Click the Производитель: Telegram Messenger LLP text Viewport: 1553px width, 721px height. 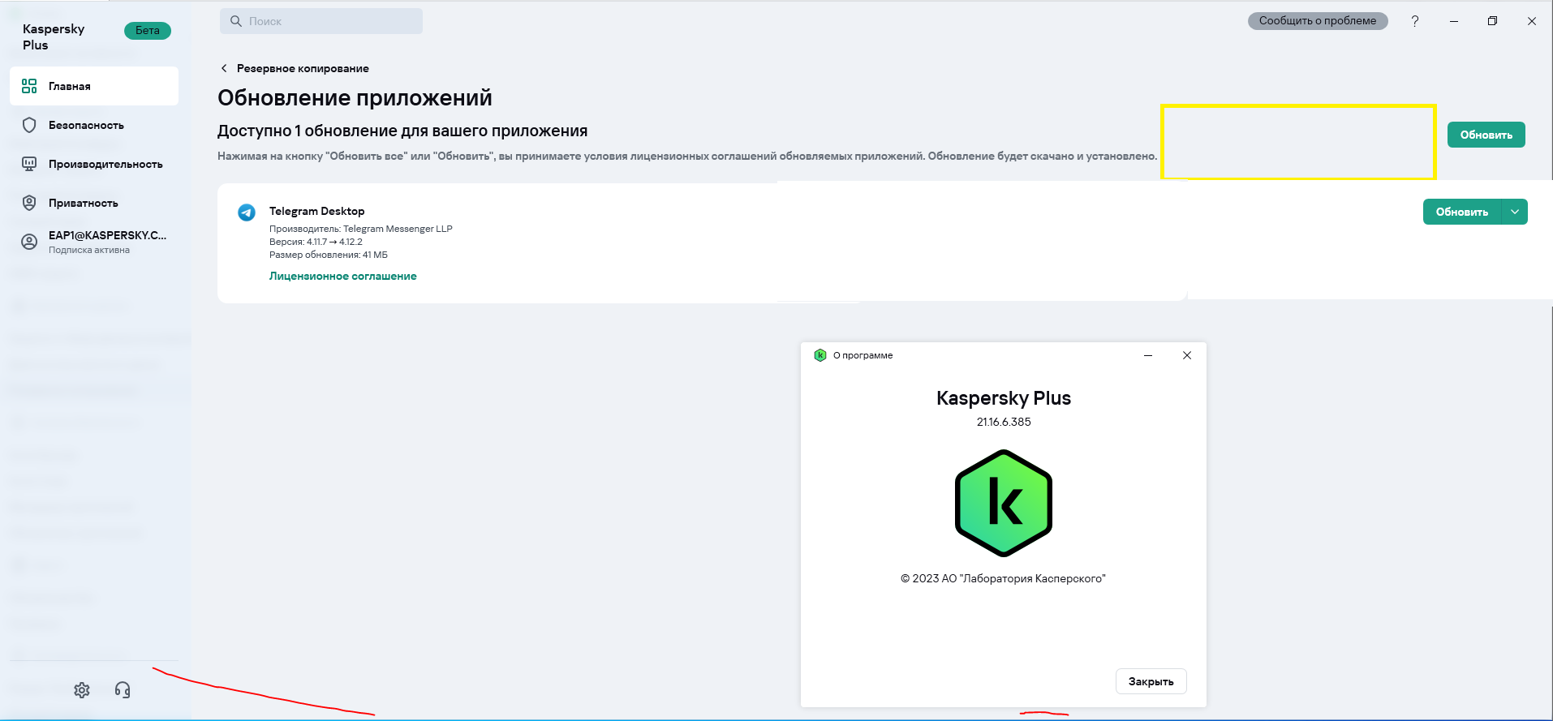click(x=361, y=229)
